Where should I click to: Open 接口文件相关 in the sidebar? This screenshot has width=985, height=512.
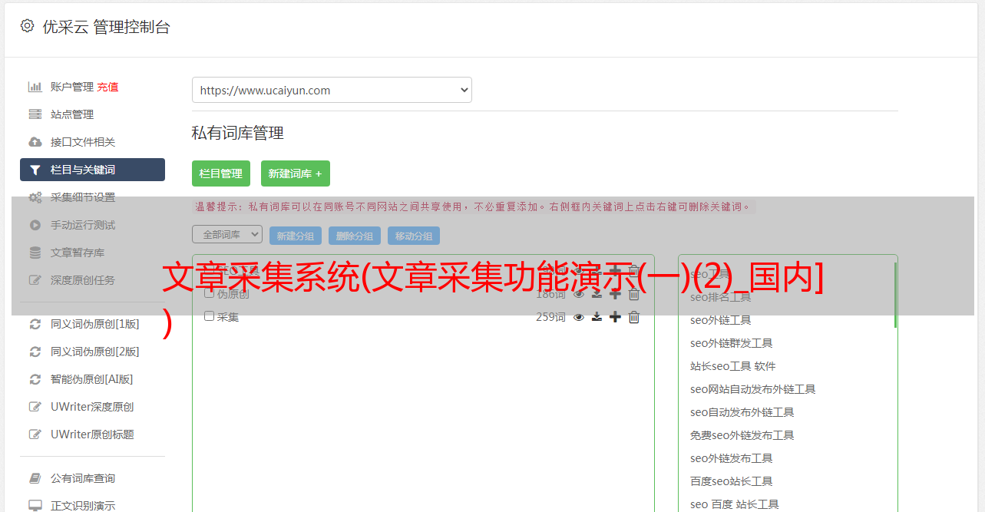coord(83,142)
